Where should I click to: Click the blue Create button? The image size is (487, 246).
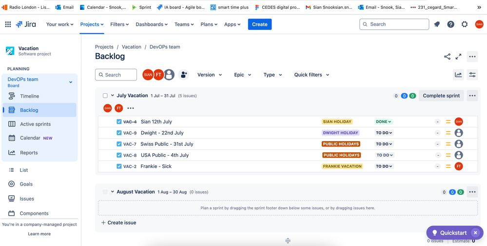[x=260, y=24]
